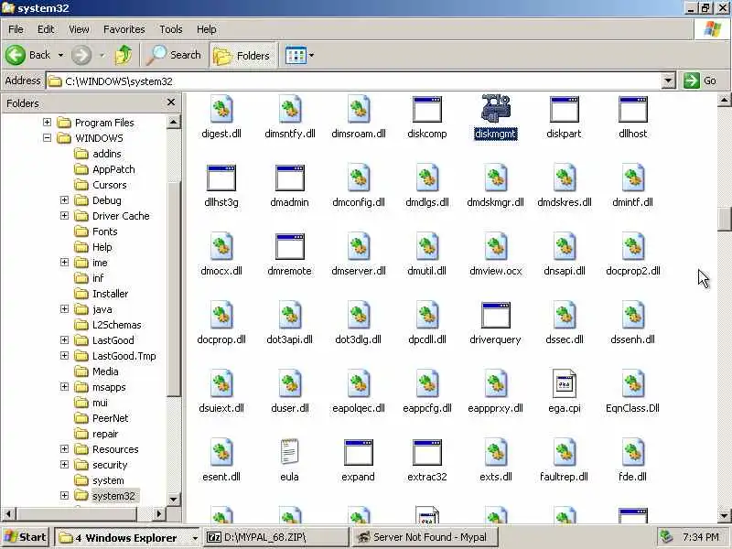Select the EqnClass.Dll file icon
The width and height of the screenshot is (732, 549).
click(632, 382)
